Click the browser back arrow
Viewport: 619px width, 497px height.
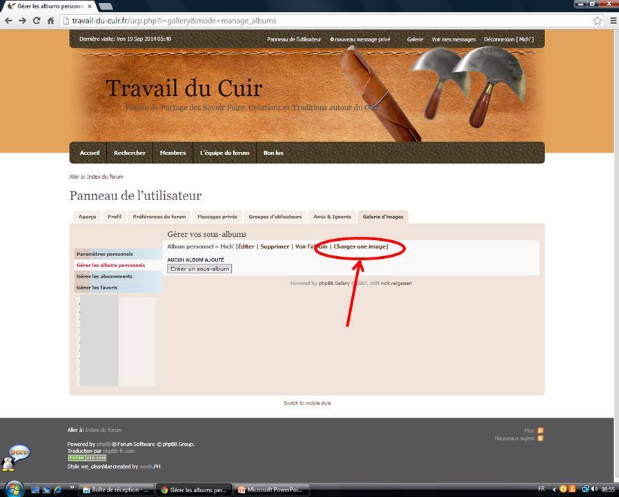pos(8,21)
